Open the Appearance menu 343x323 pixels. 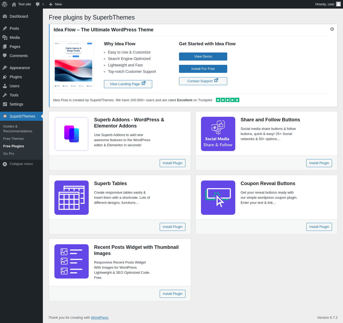[x=21, y=68]
